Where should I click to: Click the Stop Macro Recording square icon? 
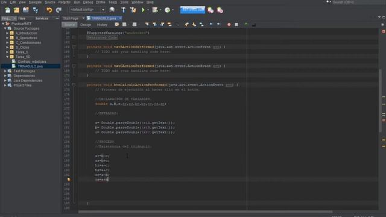point(236,24)
